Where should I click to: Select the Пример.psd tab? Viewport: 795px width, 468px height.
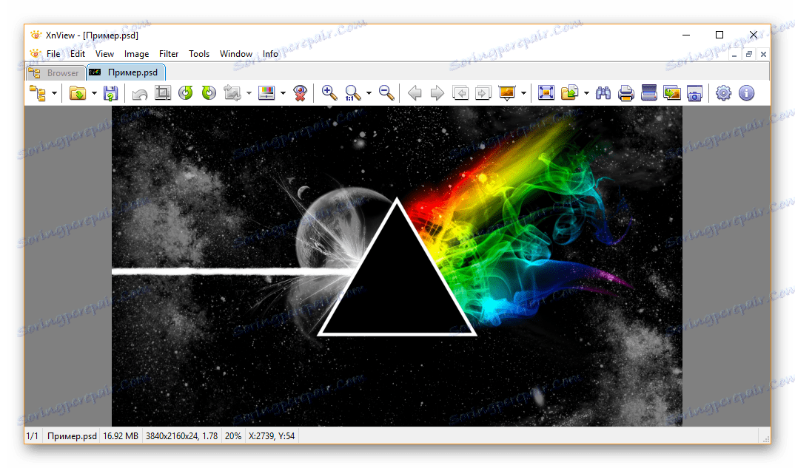tap(126, 72)
